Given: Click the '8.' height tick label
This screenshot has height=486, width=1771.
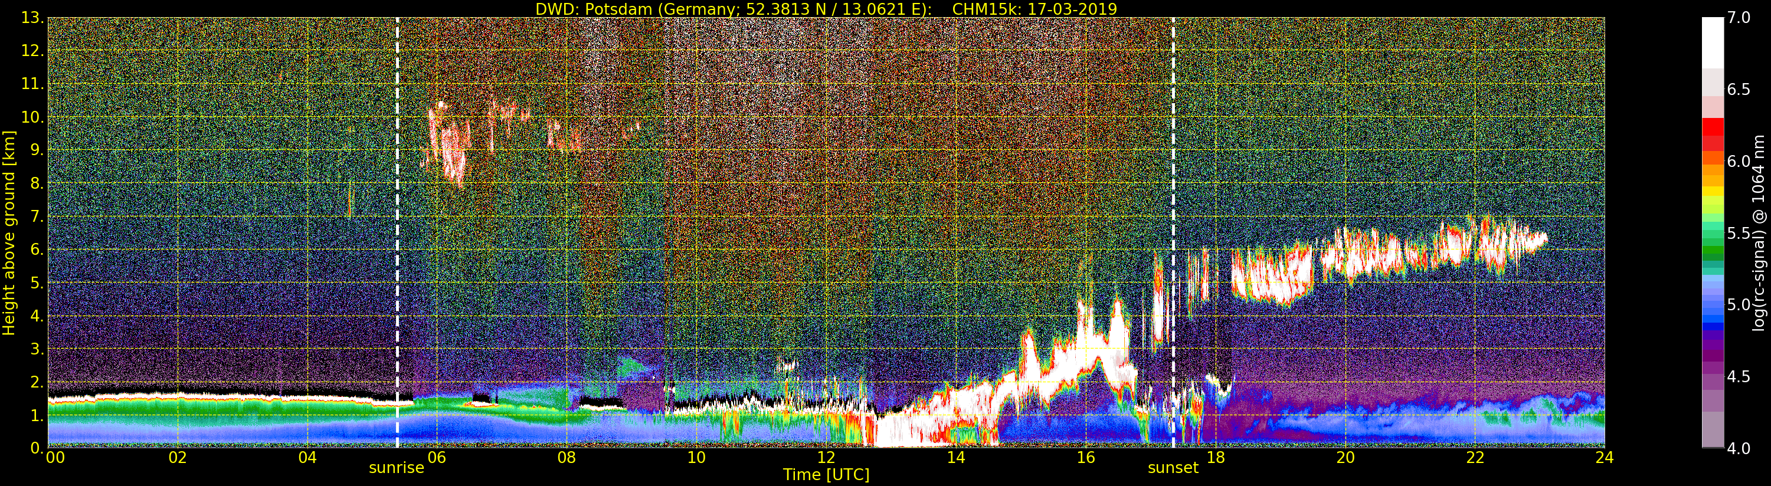Looking at the screenshot, I should (37, 183).
